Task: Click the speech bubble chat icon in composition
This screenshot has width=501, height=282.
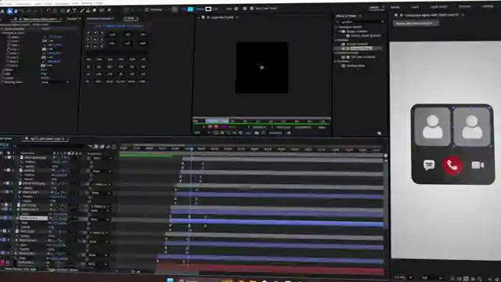Action: point(429,165)
